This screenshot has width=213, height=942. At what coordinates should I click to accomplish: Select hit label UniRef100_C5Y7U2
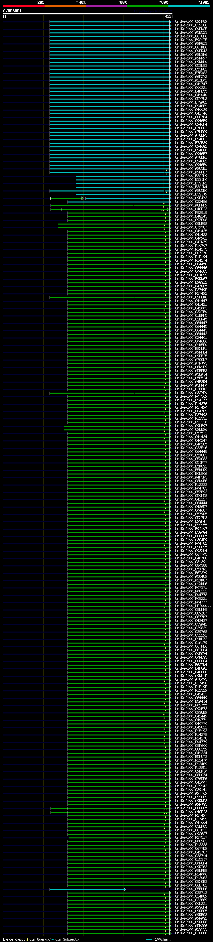pyautogui.click(x=191, y=99)
